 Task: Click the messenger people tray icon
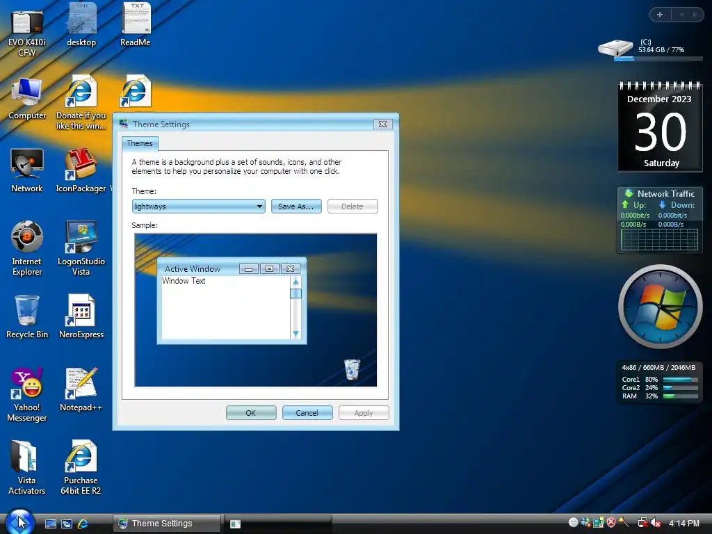tap(586, 523)
